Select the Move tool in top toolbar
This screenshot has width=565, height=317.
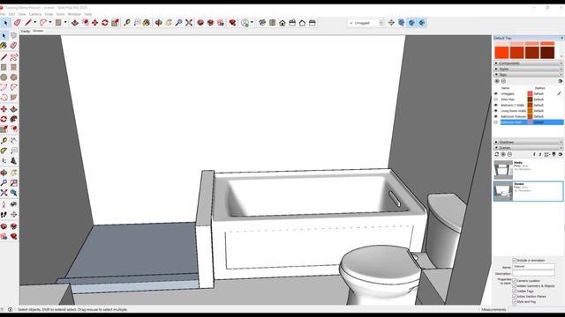pos(94,23)
